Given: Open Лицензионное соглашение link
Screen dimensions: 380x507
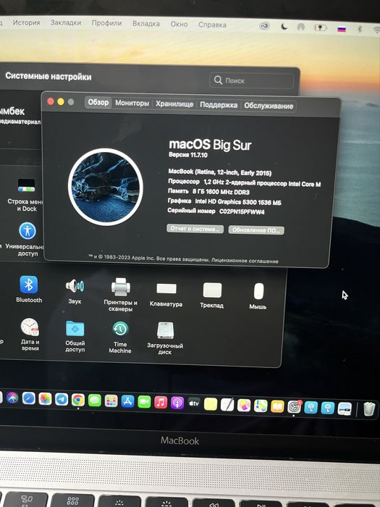Looking at the screenshot, I should 245,261.
